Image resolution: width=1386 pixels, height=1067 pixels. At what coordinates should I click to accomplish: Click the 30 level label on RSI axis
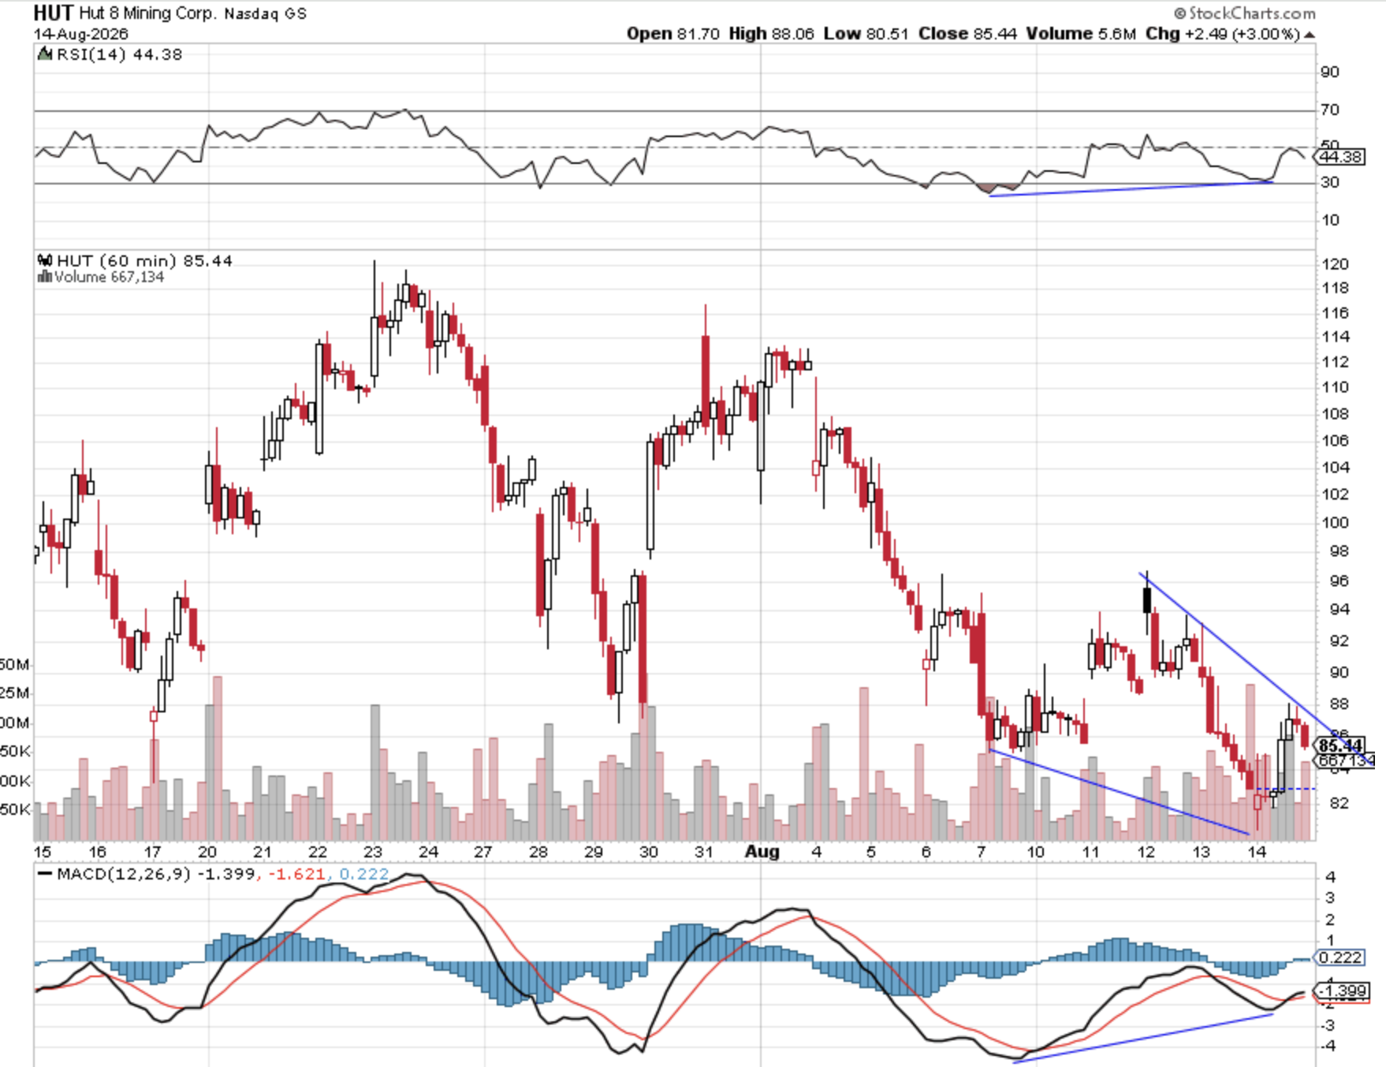pyautogui.click(x=1330, y=182)
